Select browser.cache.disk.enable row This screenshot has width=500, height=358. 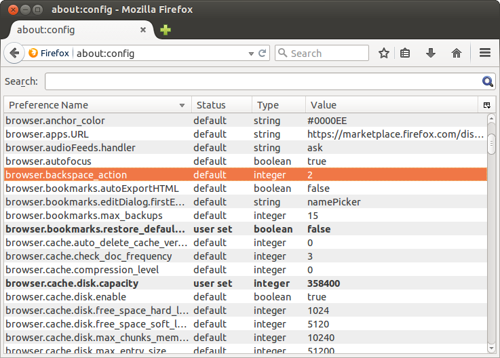(246, 297)
